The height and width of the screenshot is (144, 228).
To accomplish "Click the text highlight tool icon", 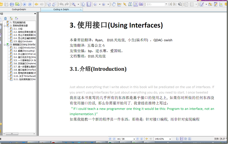I will tap(221, 4).
